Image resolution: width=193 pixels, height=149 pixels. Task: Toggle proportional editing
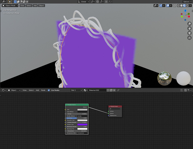(x=106, y=2)
